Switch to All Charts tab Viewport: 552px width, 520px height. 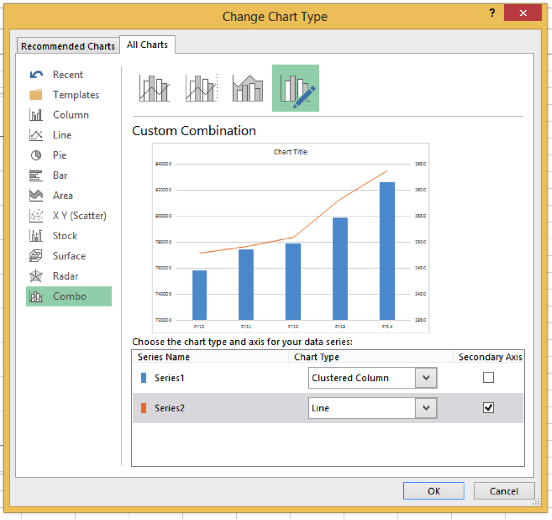pos(148,44)
